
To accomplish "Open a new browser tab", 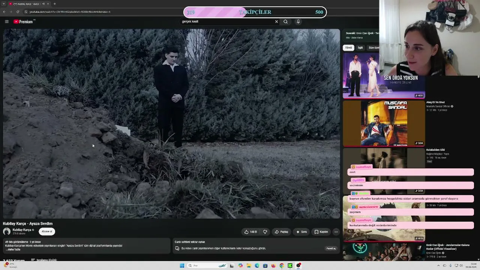I will point(55,4).
